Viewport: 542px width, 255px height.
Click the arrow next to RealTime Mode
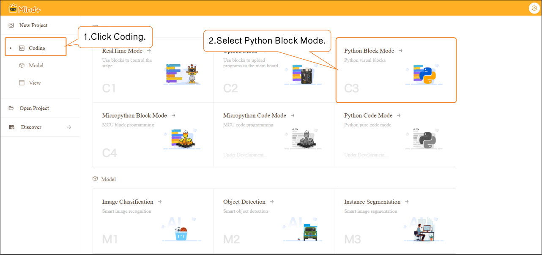(x=149, y=51)
